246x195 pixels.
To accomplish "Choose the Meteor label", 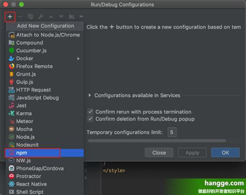I will [x=24, y=121].
